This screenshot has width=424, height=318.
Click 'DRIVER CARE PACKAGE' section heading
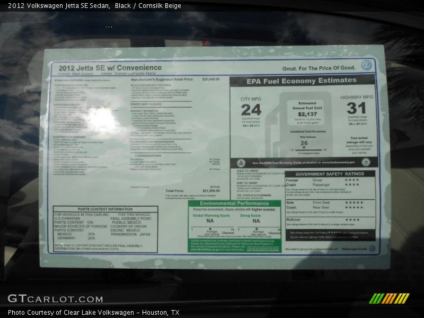click(x=146, y=104)
